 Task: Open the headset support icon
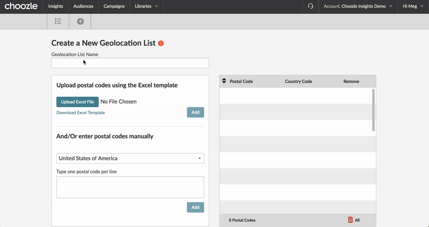(310, 6)
